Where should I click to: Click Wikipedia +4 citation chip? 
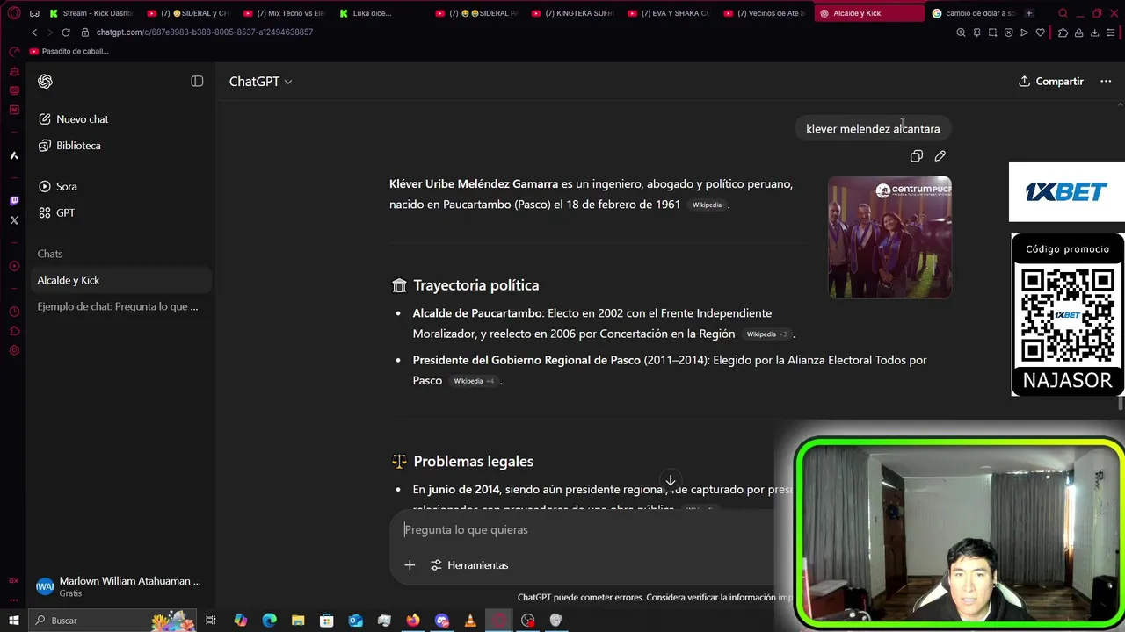[474, 381]
